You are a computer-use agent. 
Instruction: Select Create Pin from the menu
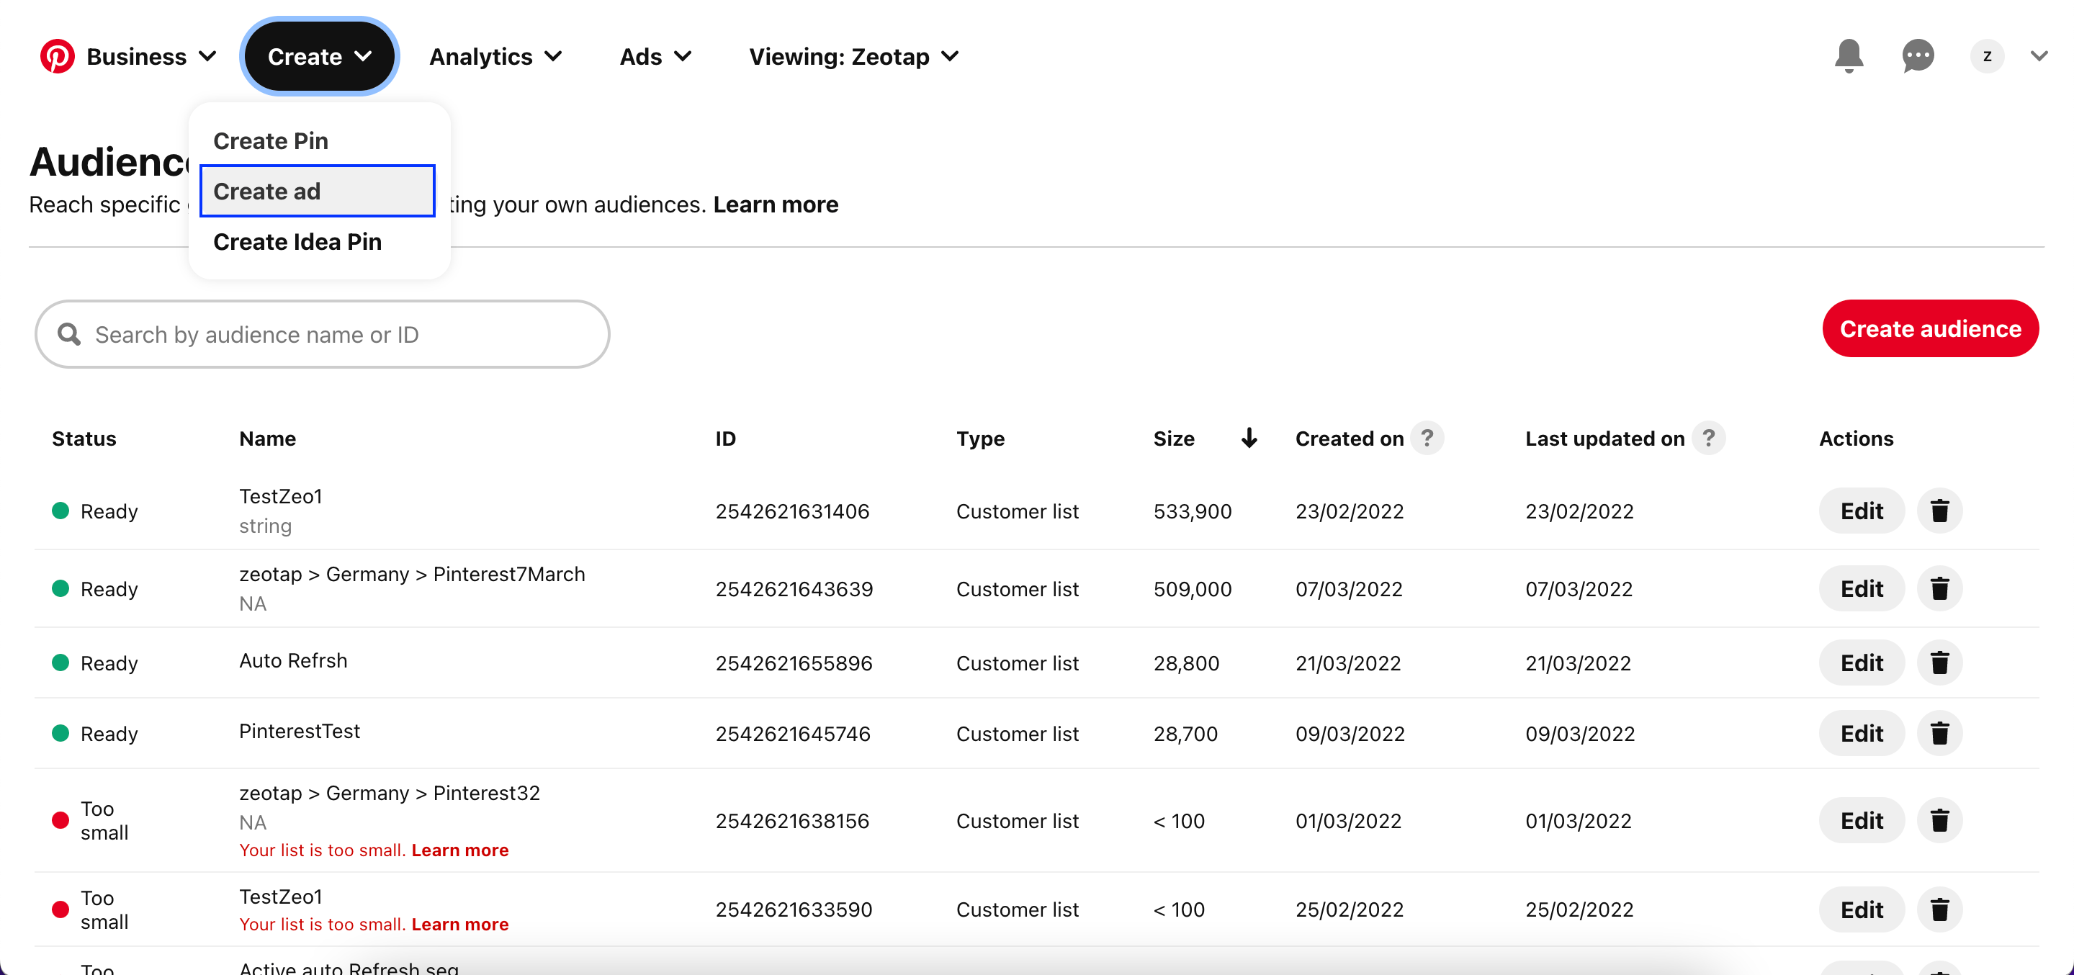pos(318,141)
